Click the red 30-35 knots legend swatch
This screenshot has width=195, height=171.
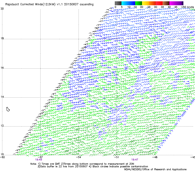[x=159, y=3]
